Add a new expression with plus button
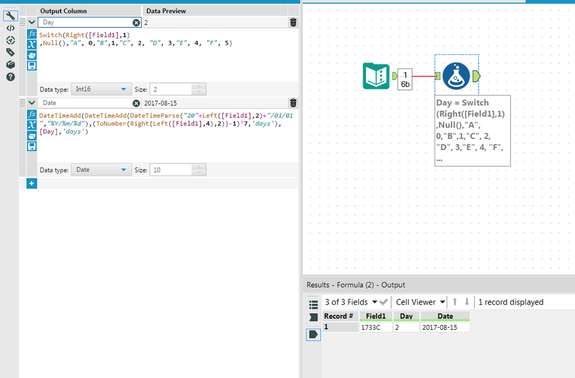Screen dimensions: 575x378 pyautogui.click(x=32, y=184)
